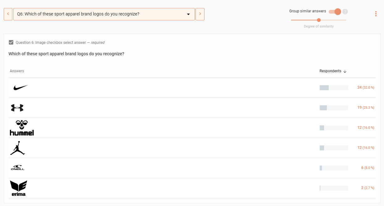Screen dimensions: 384x206
Task: Click the 6 (8.0 %) respondent count
Action: click(x=368, y=168)
